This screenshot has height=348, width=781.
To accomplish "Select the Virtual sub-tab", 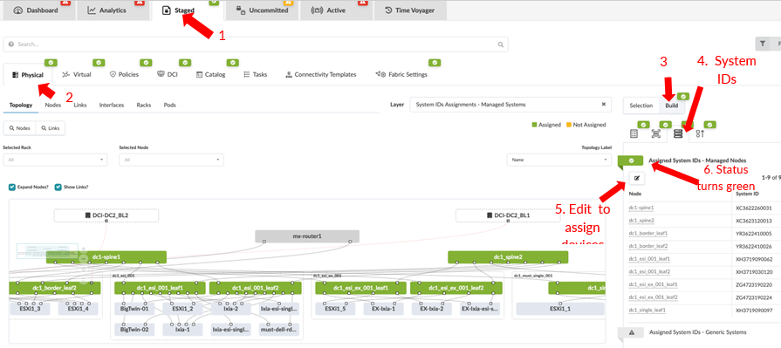I will coord(76,75).
